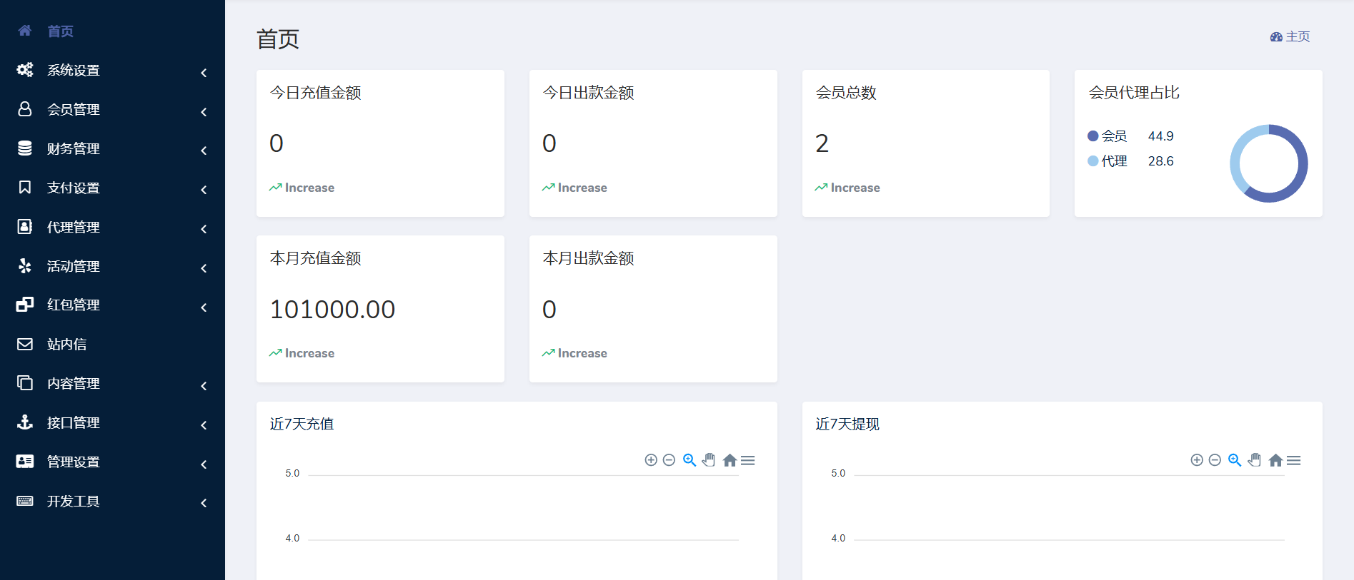
Task: Expand the 红包管理 chevron arrow
Action: pos(204,307)
